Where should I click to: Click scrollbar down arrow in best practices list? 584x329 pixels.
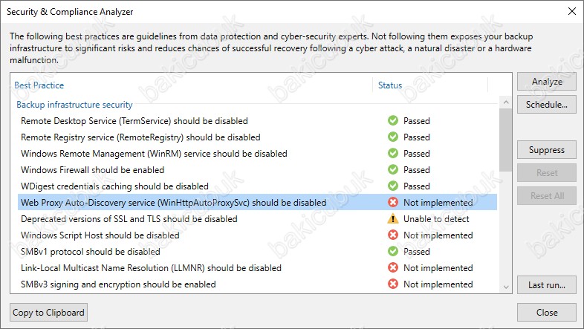[506, 287]
